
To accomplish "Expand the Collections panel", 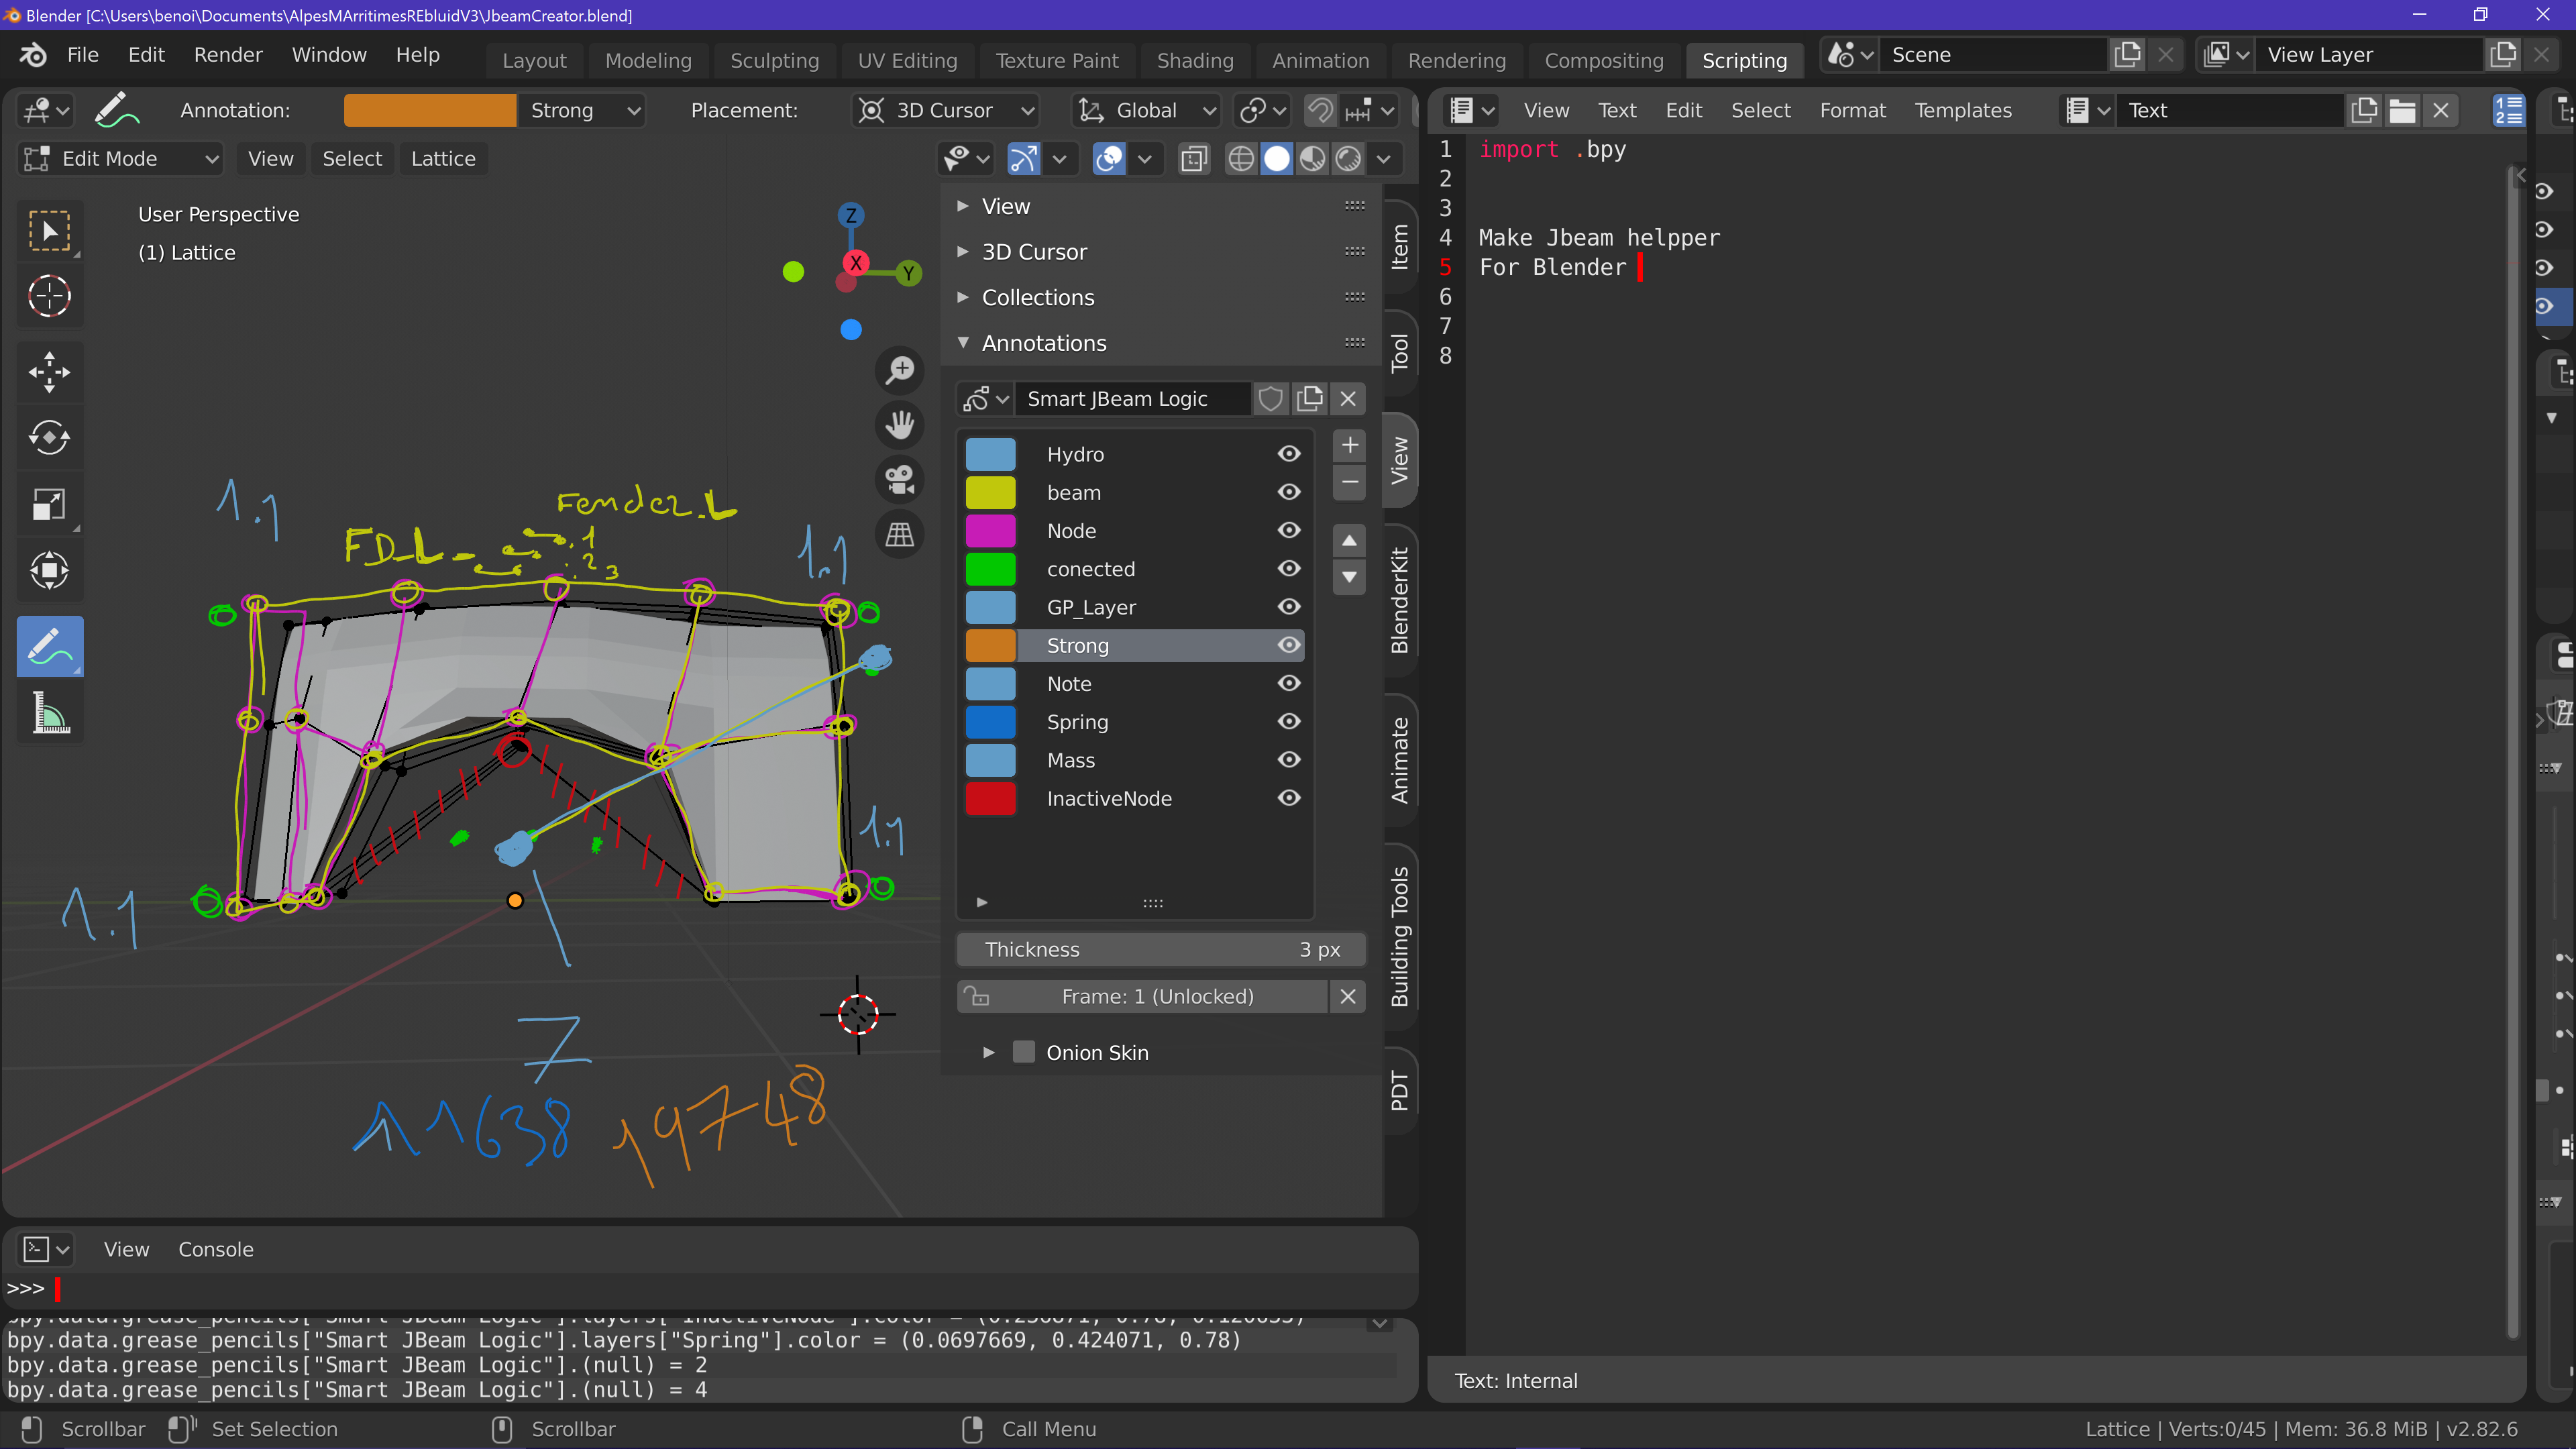I will [x=1038, y=297].
